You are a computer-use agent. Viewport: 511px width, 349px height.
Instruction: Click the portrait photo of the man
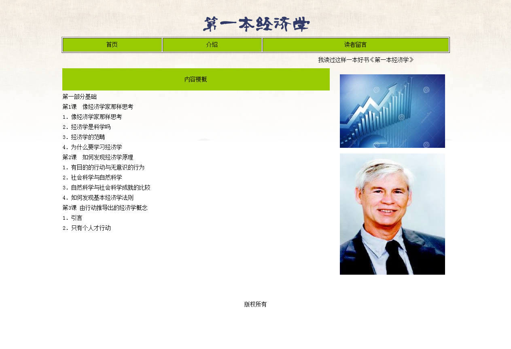(x=392, y=214)
